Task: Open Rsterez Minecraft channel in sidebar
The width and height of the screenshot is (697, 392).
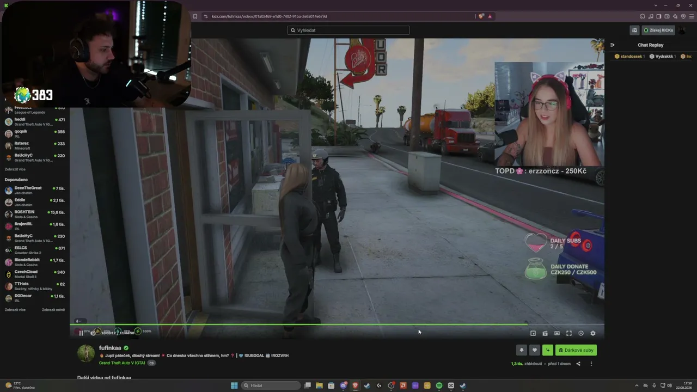Action: click(x=35, y=145)
